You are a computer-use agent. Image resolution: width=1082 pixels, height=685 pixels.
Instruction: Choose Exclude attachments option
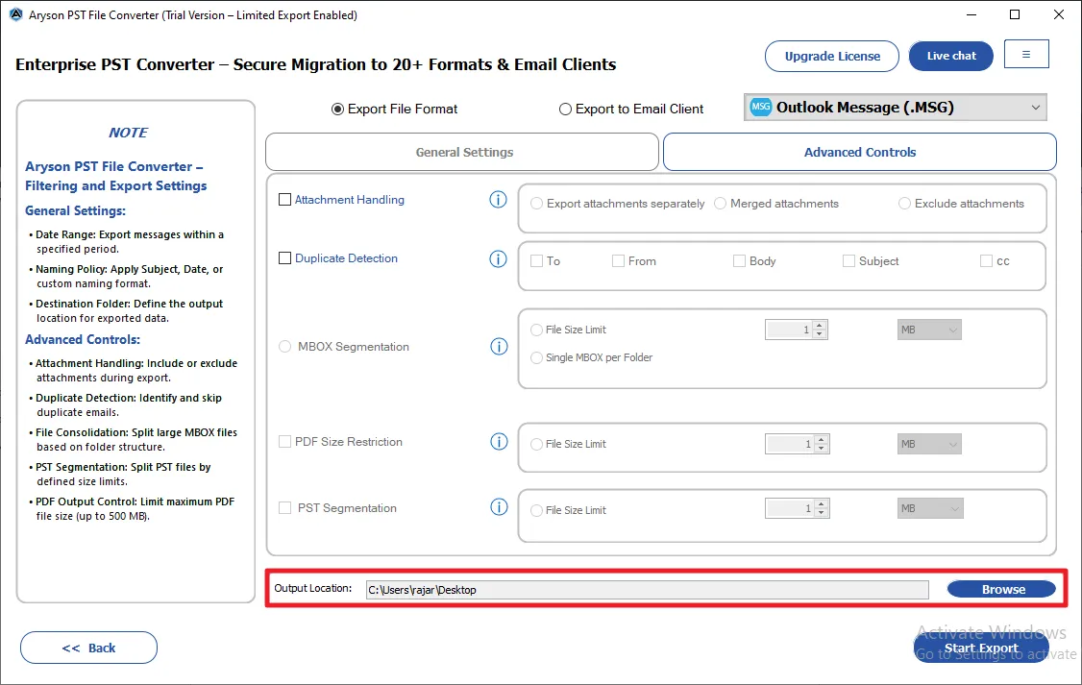[904, 204]
